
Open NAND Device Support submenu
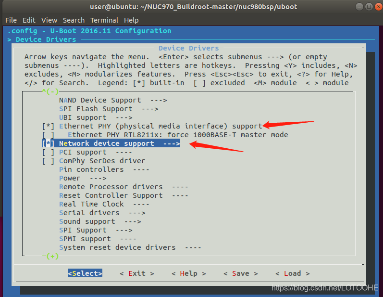(113, 100)
